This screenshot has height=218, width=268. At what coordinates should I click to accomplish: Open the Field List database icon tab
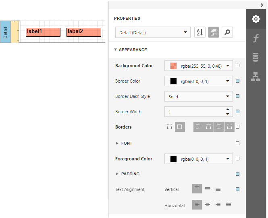click(x=256, y=57)
